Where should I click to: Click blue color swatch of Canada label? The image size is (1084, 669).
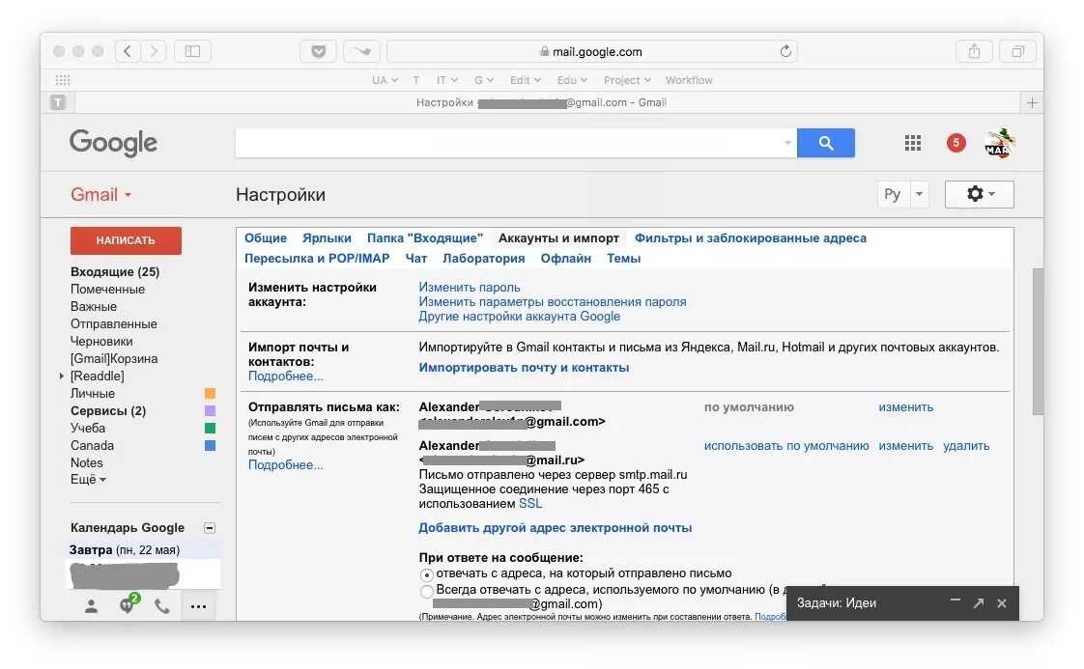(x=211, y=446)
